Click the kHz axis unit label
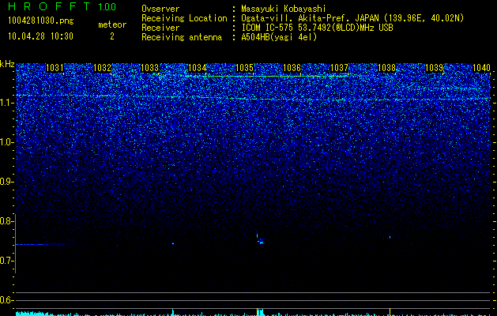497x316 pixels. [x=7, y=64]
